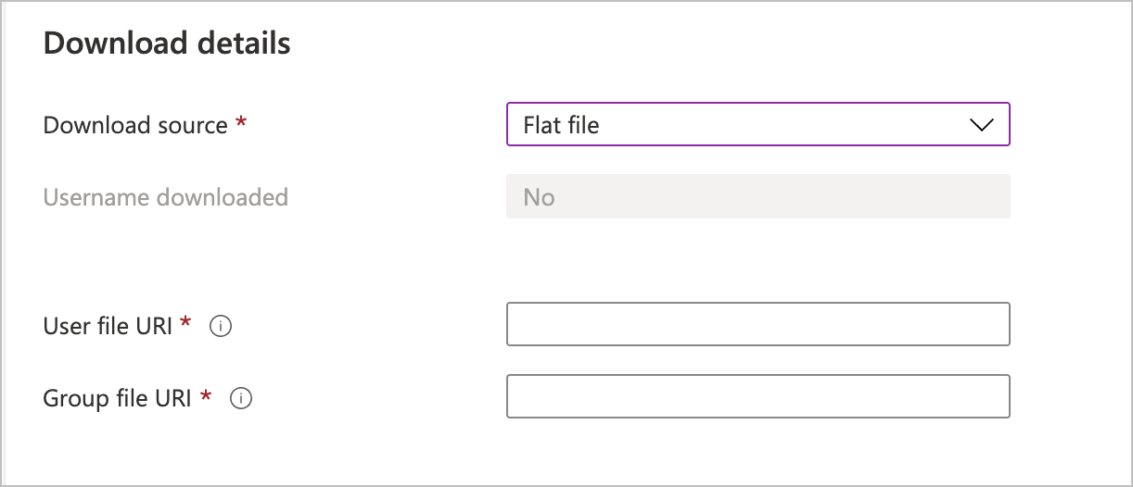Open the Download source combo box
The image size is (1133, 487).
pyautogui.click(x=757, y=125)
